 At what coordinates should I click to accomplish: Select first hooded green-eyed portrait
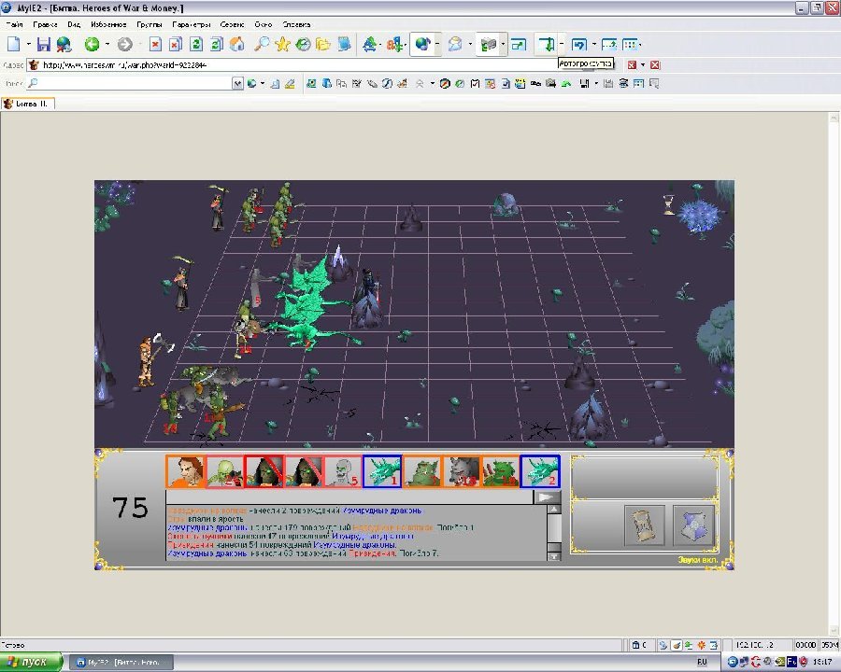[x=264, y=471]
